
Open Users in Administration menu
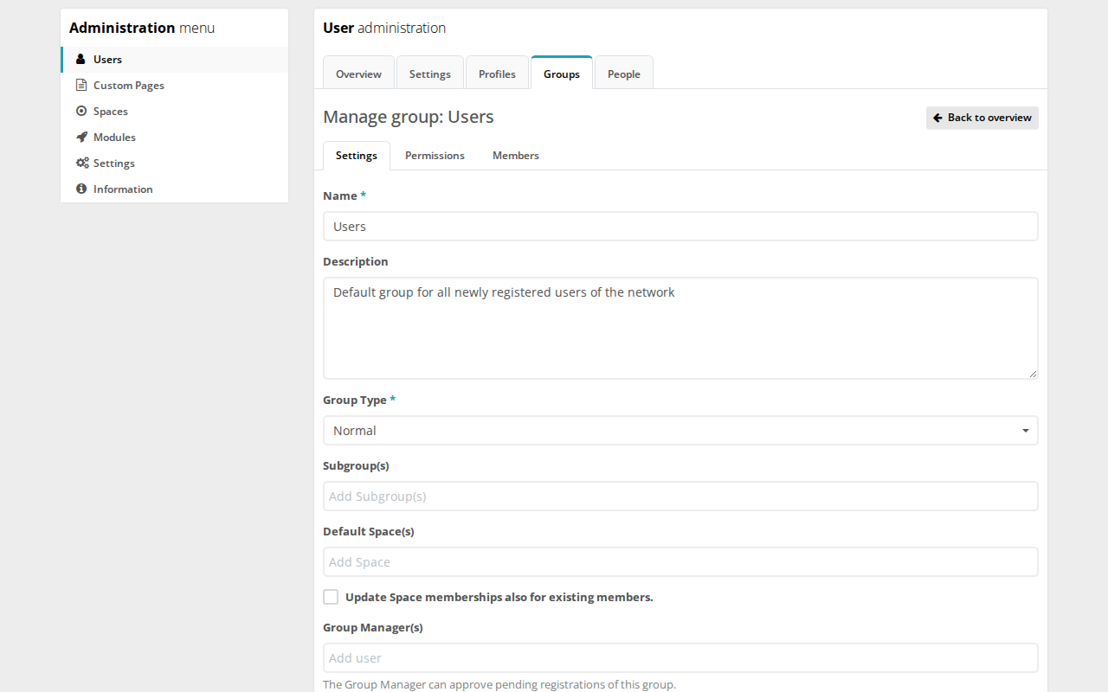pyautogui.click(x=174, y=60)
